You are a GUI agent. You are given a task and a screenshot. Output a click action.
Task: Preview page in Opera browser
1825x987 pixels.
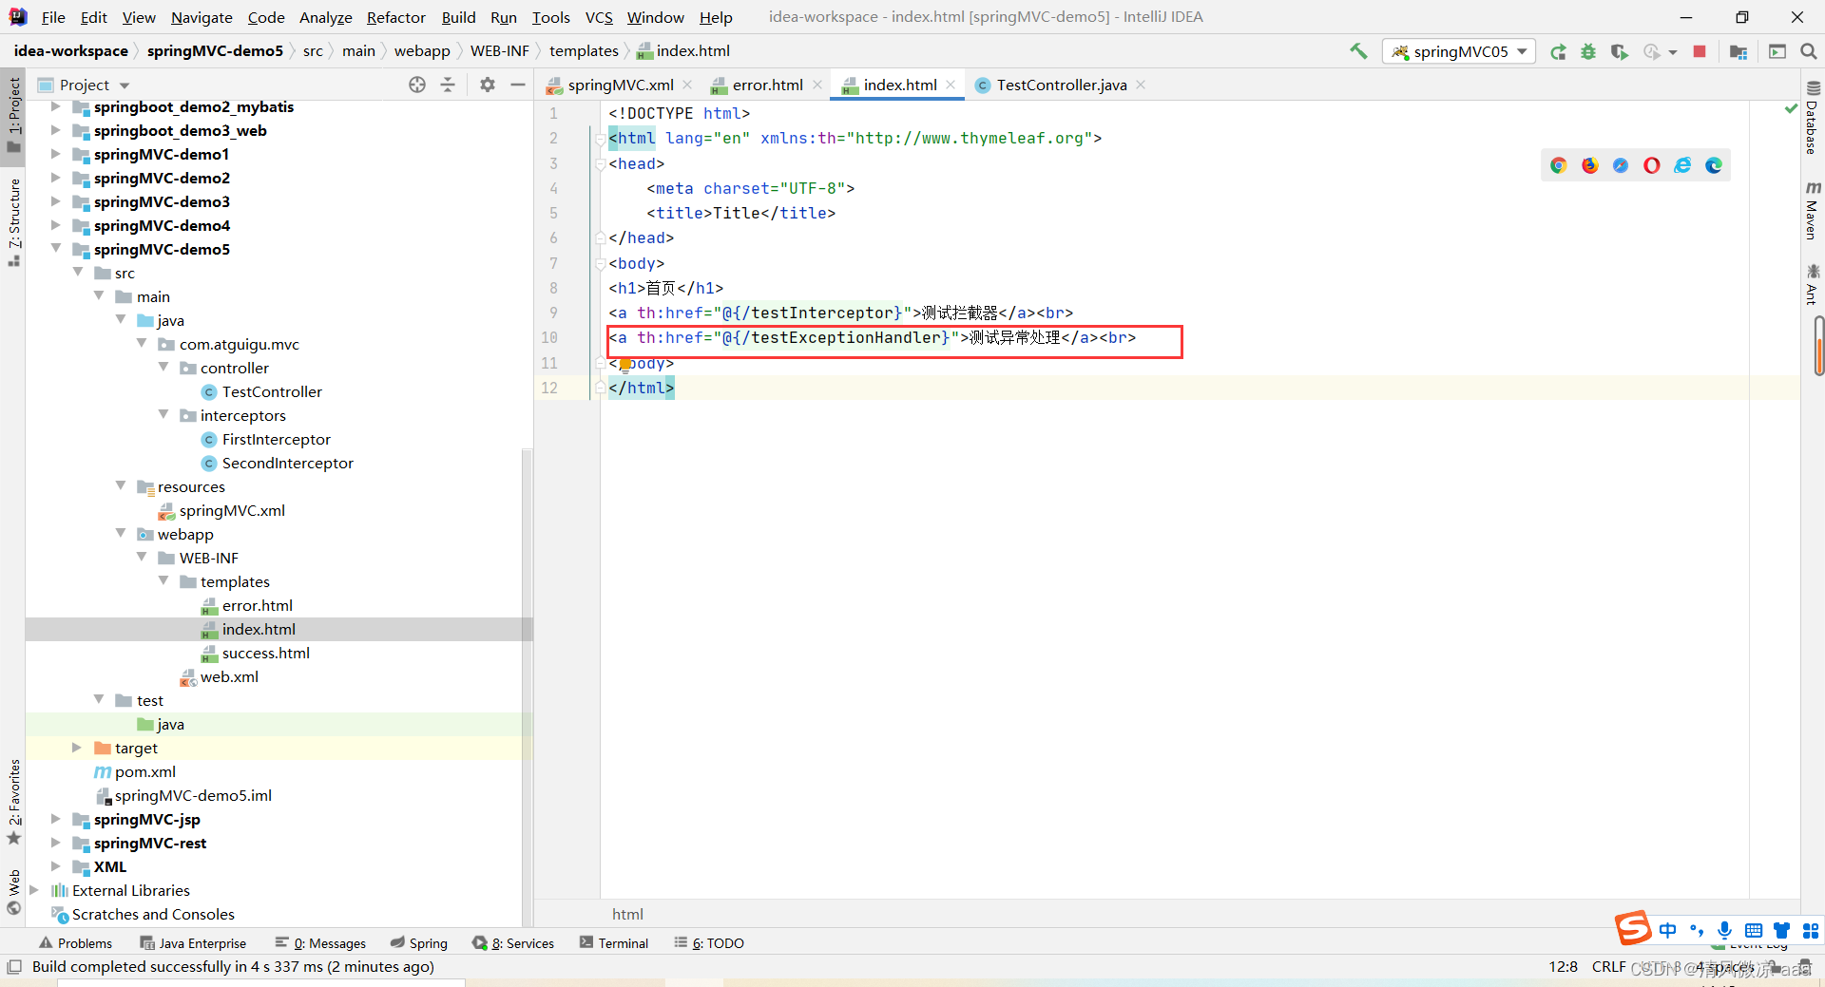click(1652, 165)
